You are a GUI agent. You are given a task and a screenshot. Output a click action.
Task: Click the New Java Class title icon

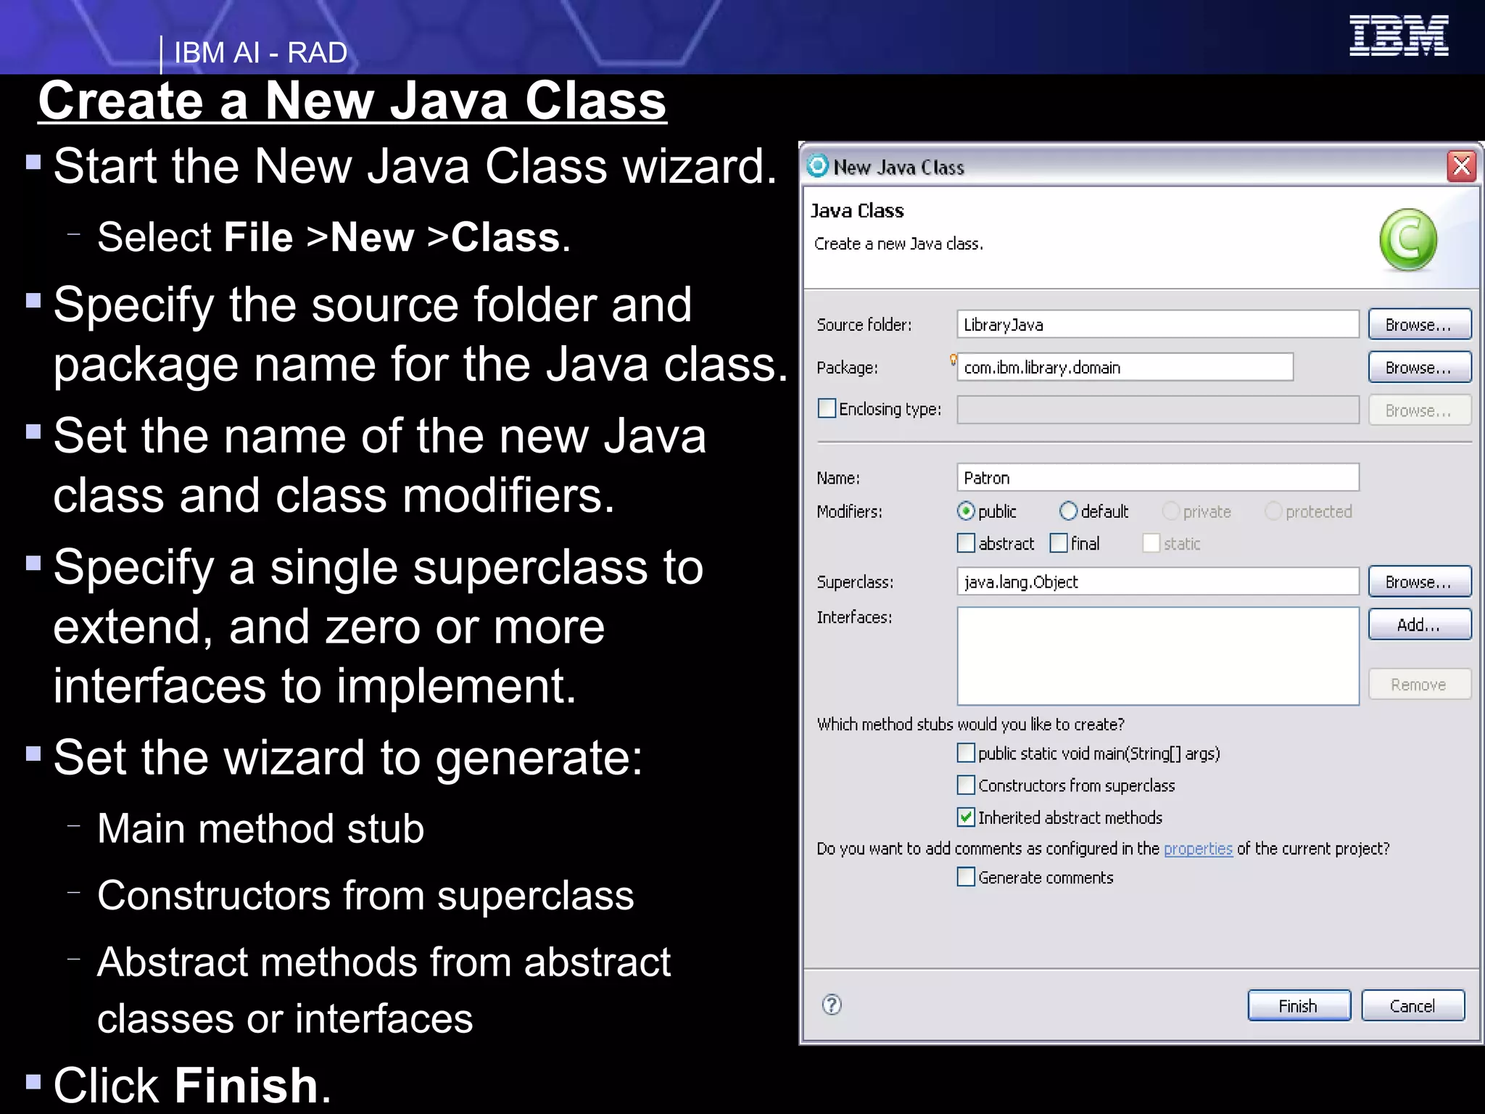[x=817, y=166]
